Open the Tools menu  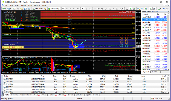(x=30, y=5)
